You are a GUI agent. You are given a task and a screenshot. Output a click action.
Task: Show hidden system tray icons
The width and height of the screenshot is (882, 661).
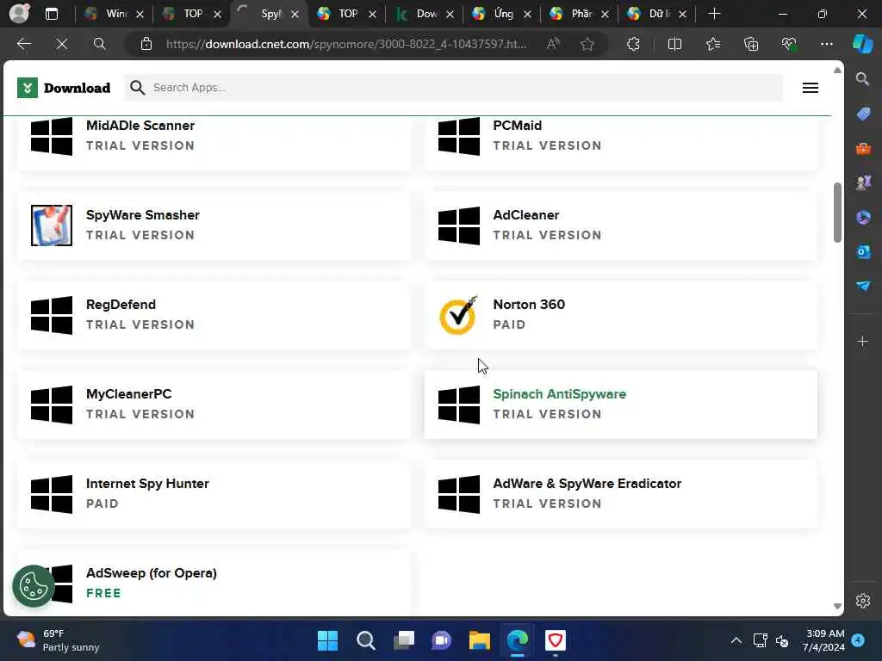coord(736,640)
